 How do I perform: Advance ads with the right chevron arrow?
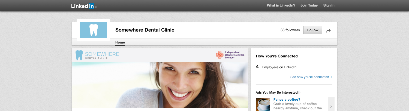(331, 106)
